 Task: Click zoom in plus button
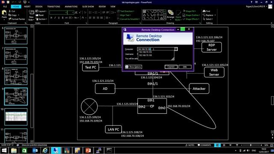[x=261, y=145]
